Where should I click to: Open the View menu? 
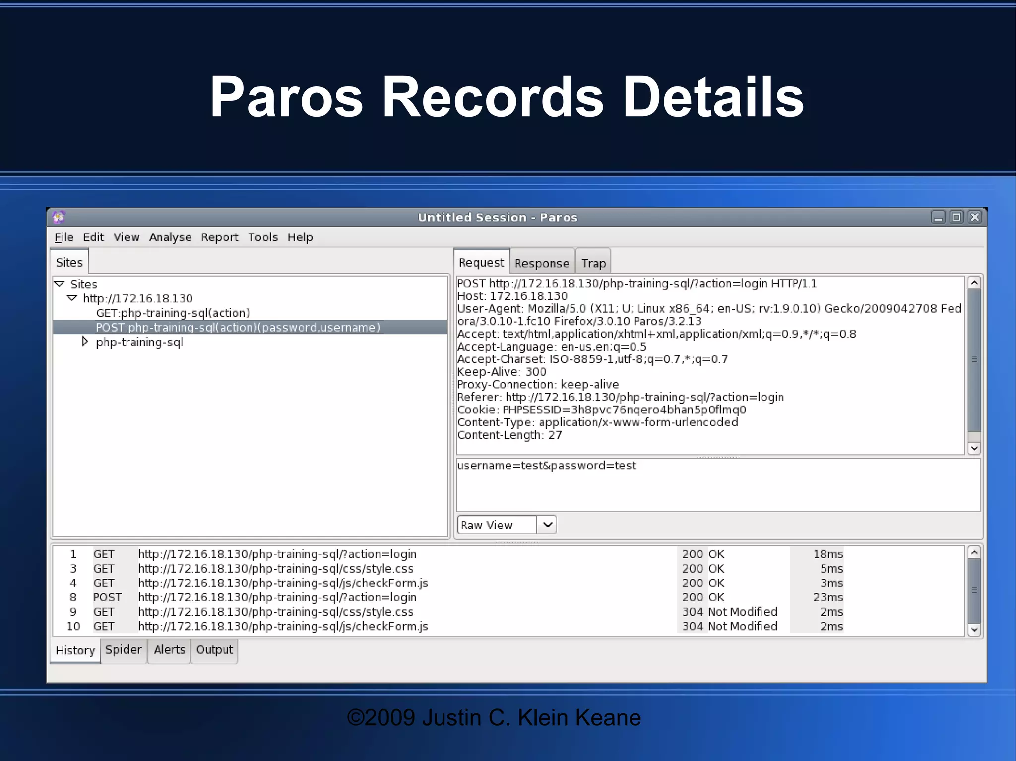127,237
